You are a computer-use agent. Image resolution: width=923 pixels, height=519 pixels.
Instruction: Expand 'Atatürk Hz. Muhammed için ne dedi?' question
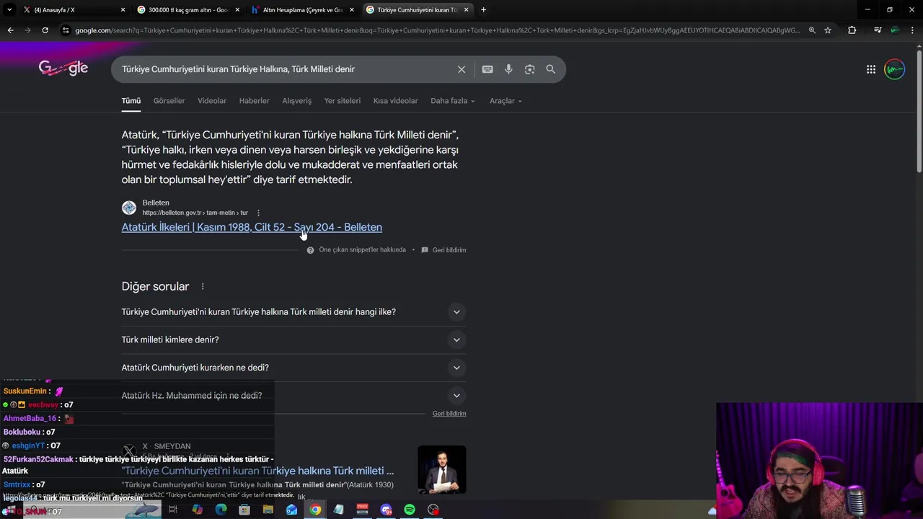(x=293, y=396)
